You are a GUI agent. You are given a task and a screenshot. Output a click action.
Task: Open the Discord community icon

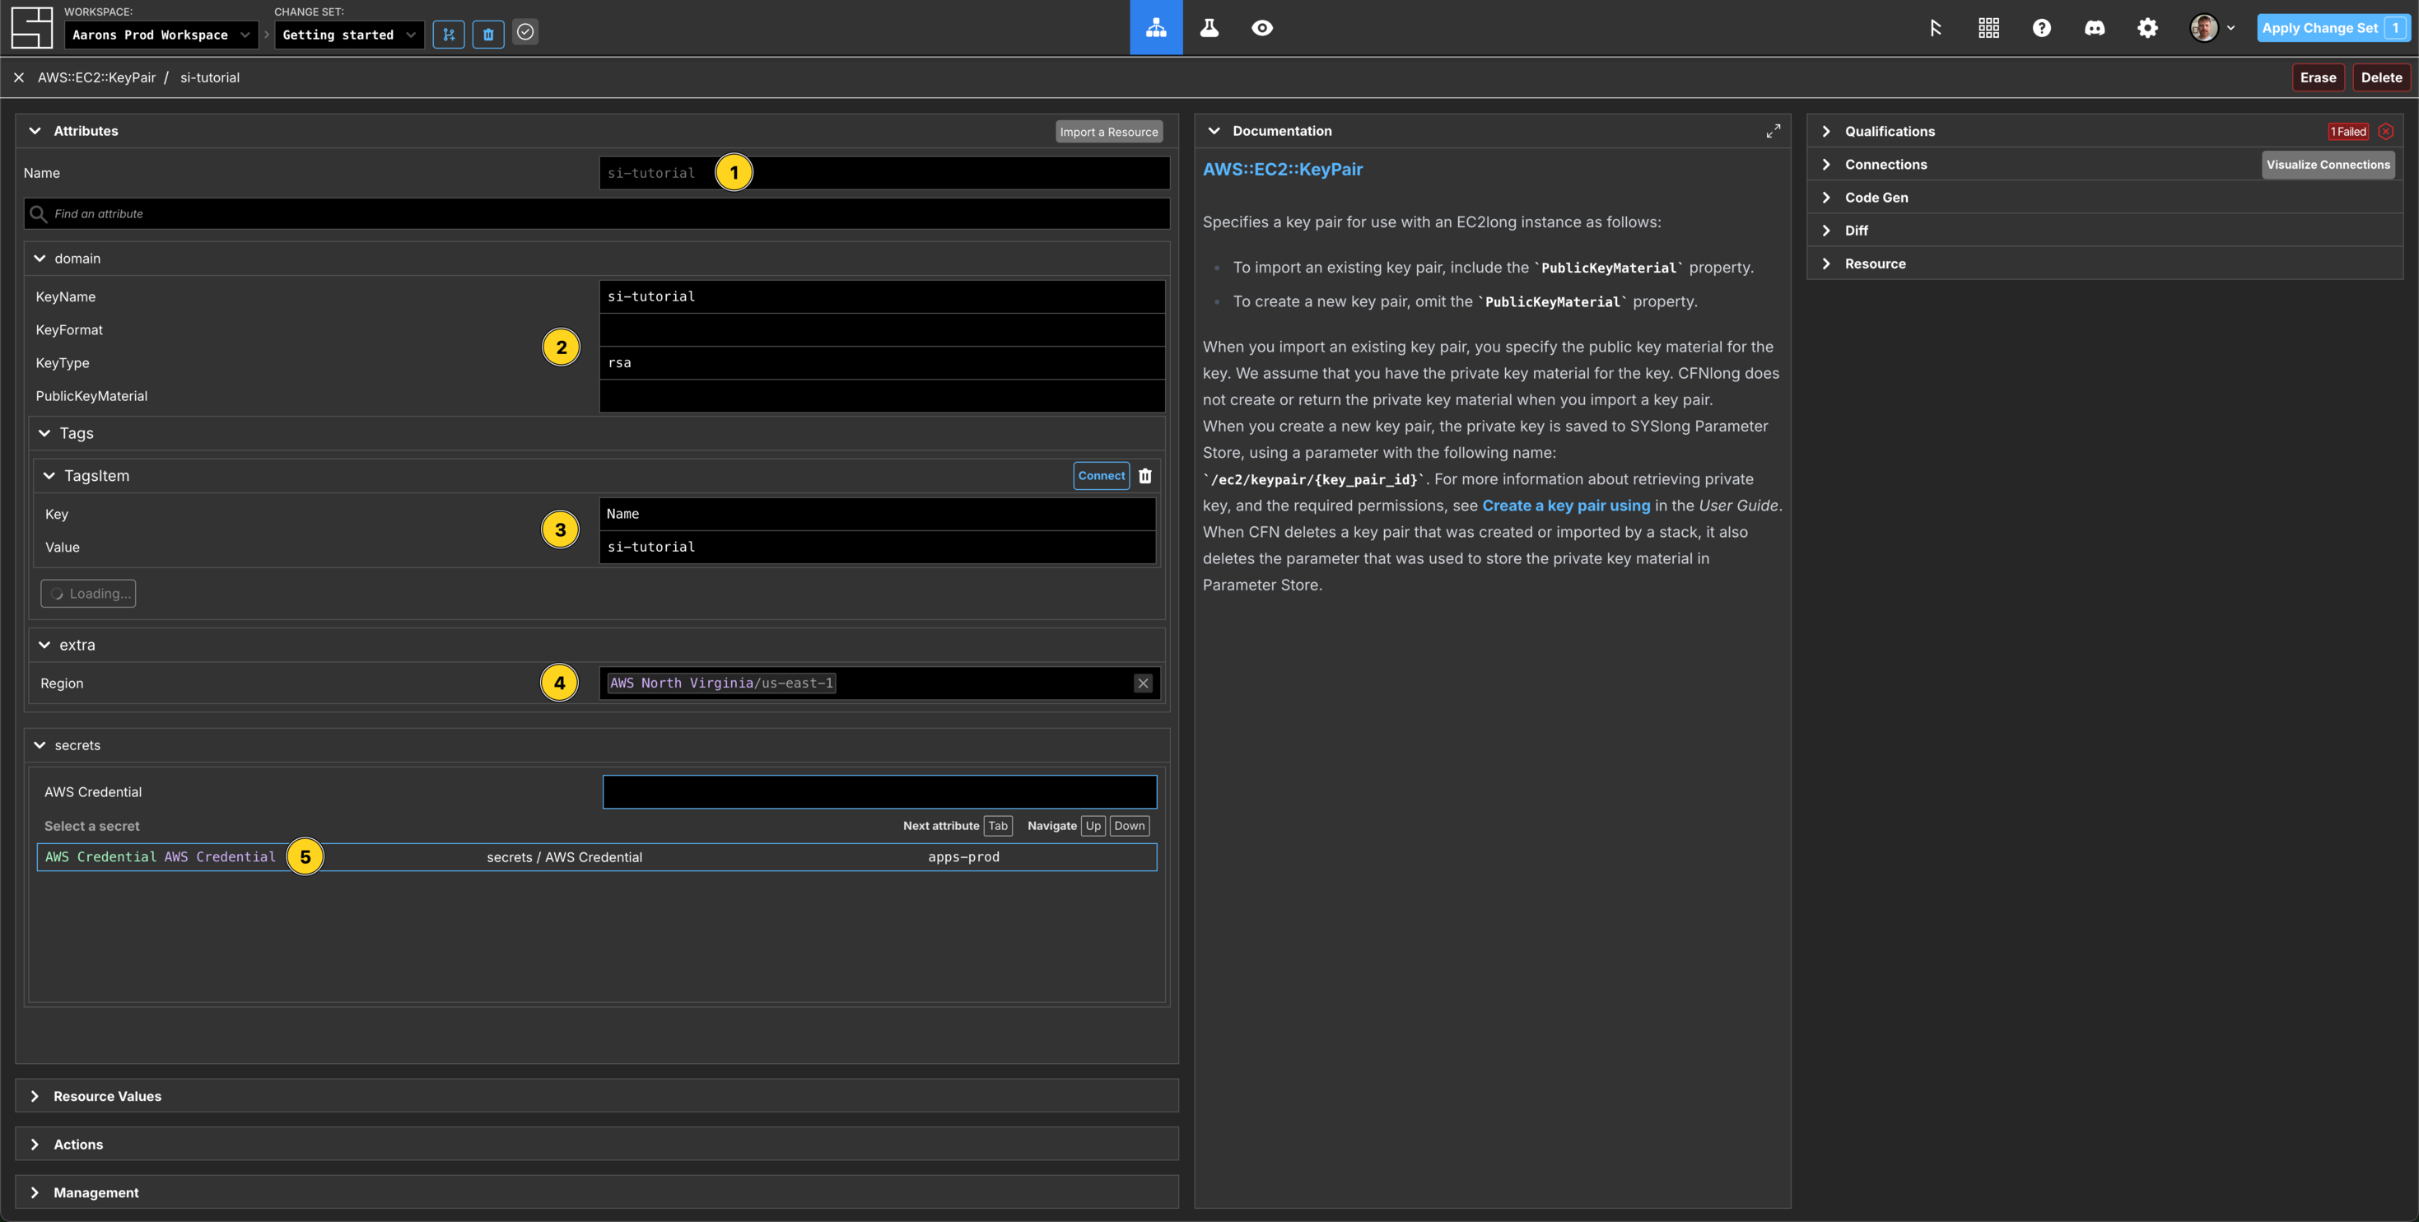pyautogui.click(x=2095, y=27)
